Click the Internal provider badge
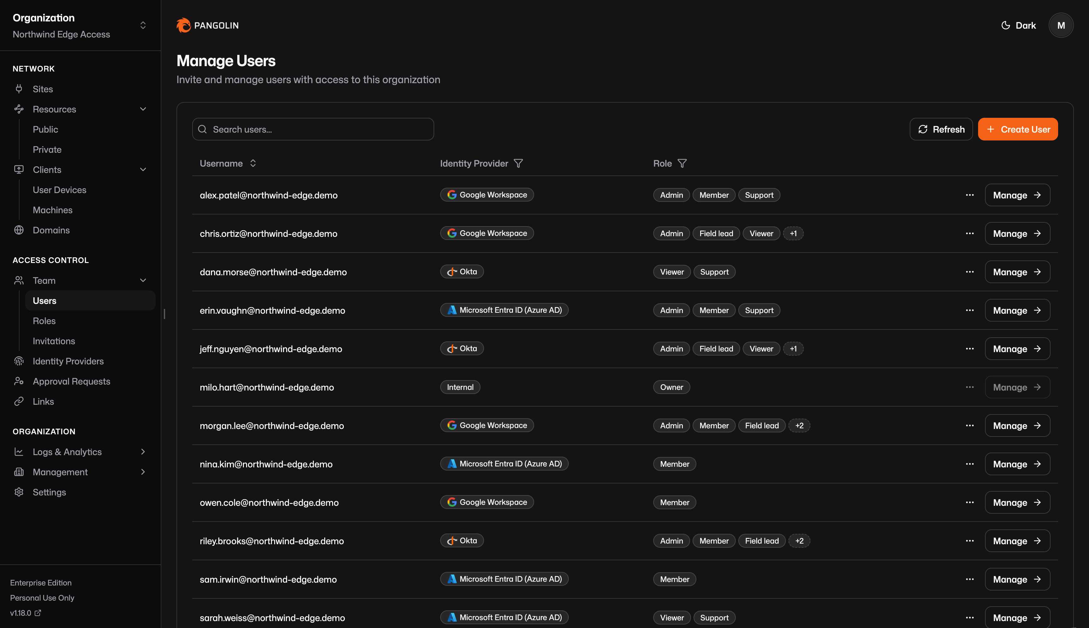The width and height of the screenshot is (1089, 628). 460,387
